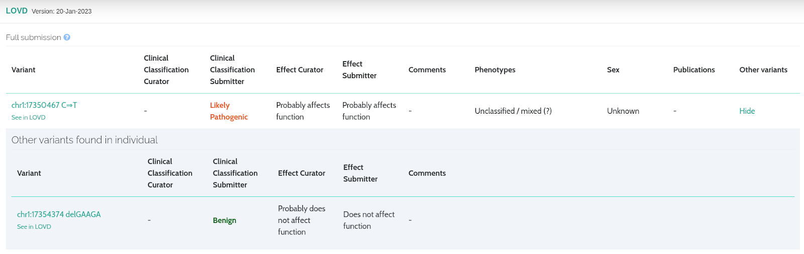
Task: Click the Variant column header
Action: [24, 70]
